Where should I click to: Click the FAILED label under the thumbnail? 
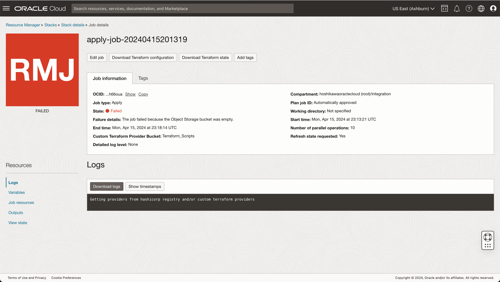[x=42, y=111]
